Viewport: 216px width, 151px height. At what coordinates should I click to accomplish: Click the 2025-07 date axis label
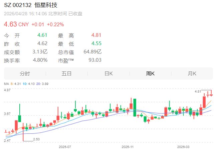tap(65, 147)
